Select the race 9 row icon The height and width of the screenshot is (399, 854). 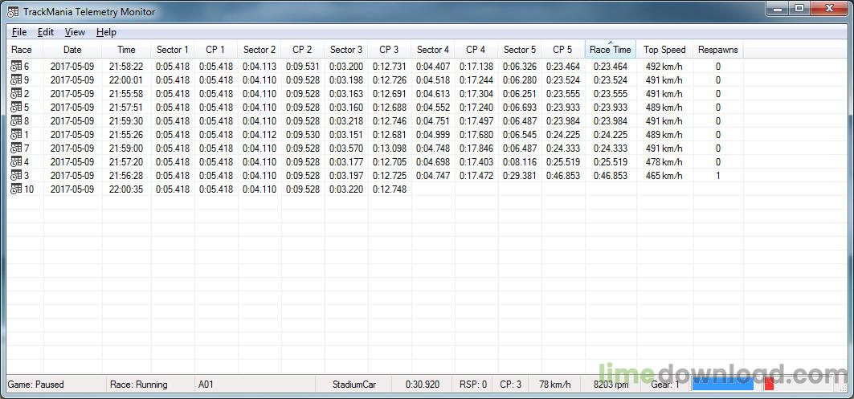pyautogui.click(x=16, y=80)
